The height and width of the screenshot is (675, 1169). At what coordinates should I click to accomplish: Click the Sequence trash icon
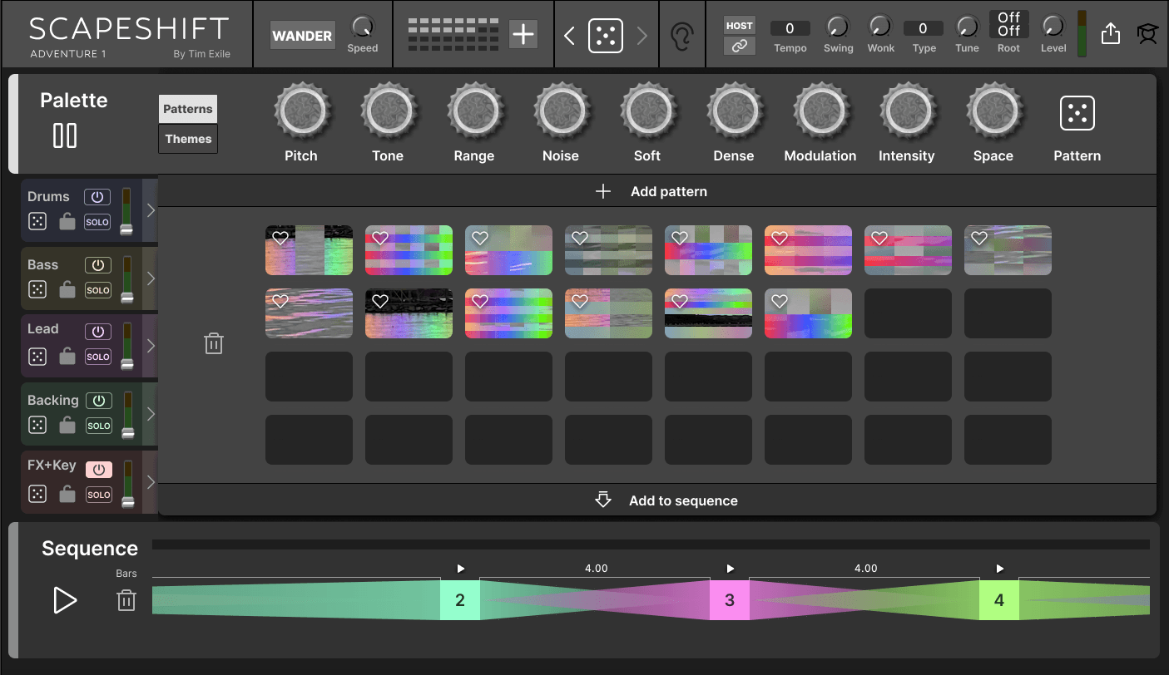pos(126,600)
